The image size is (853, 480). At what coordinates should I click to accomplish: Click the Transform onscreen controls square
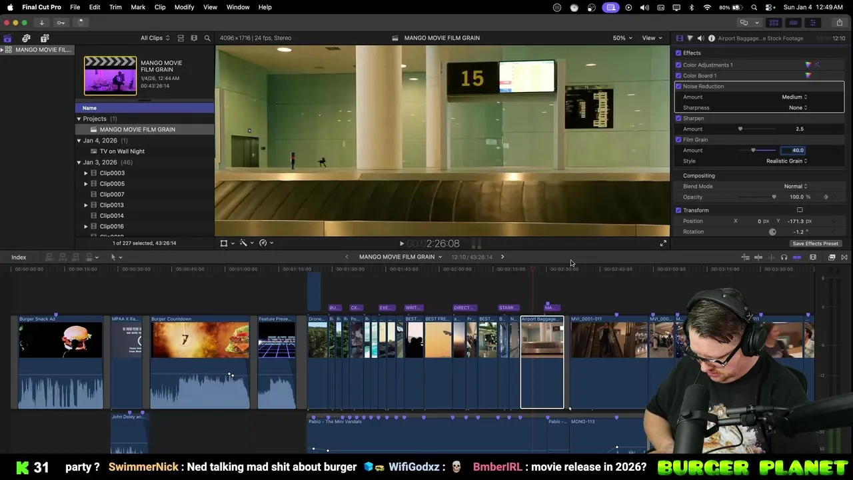[800, 211]
